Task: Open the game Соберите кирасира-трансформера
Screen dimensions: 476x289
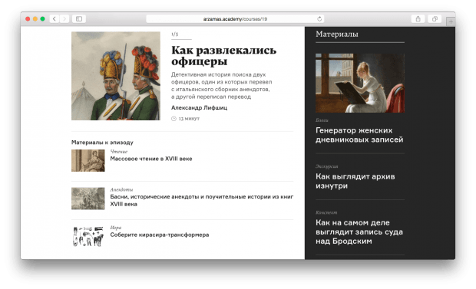Action: click(x=160, y=235)
